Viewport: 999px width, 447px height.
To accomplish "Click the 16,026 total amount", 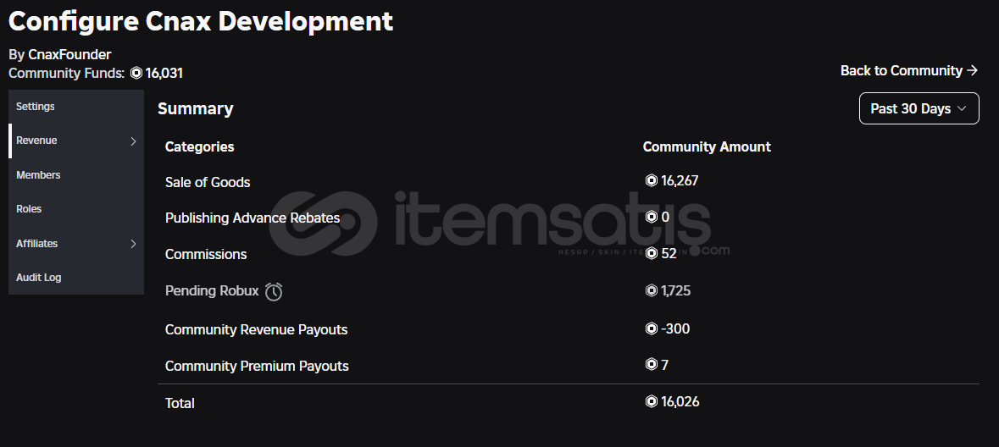I will click(x=680, y=402).
